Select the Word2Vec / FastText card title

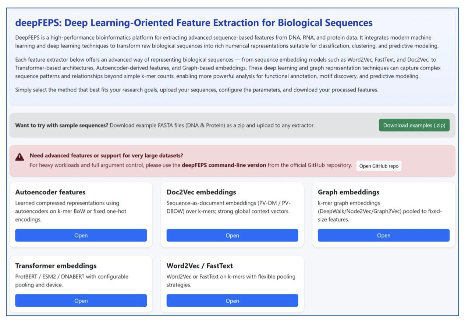199,266
